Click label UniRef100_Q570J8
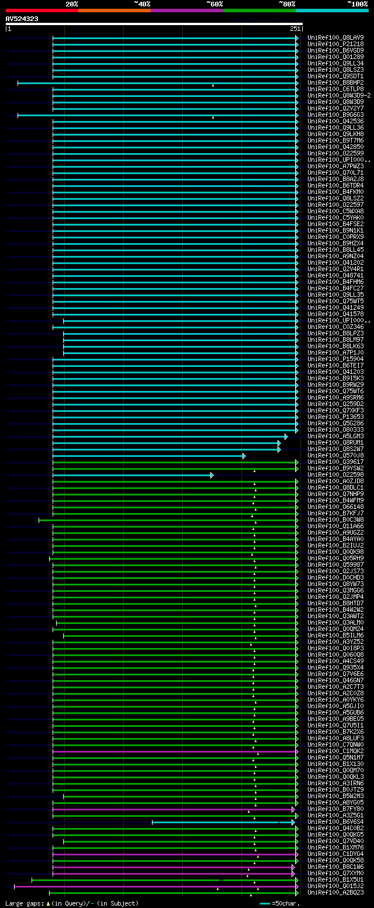Image resolution: width=374 pixels, height=908 pixels. [335, 455]
